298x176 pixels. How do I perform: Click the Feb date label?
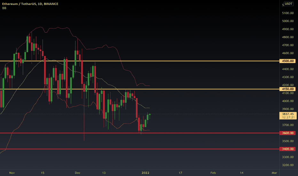pos(213,173)
